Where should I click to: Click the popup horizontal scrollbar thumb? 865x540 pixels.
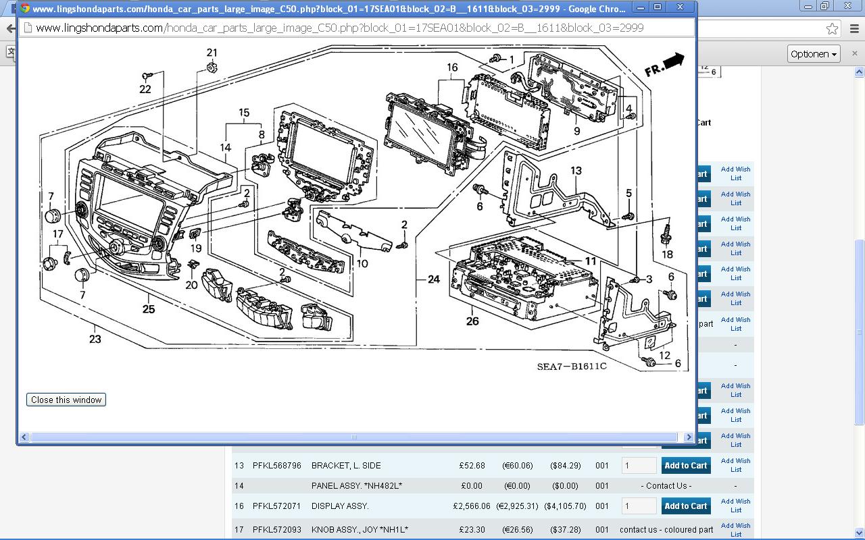353,437
